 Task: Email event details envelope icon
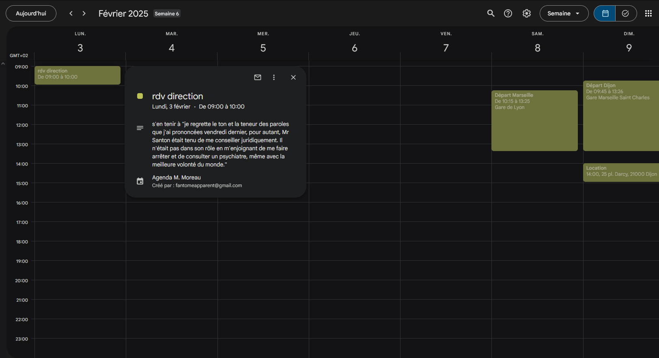[258, 77]
